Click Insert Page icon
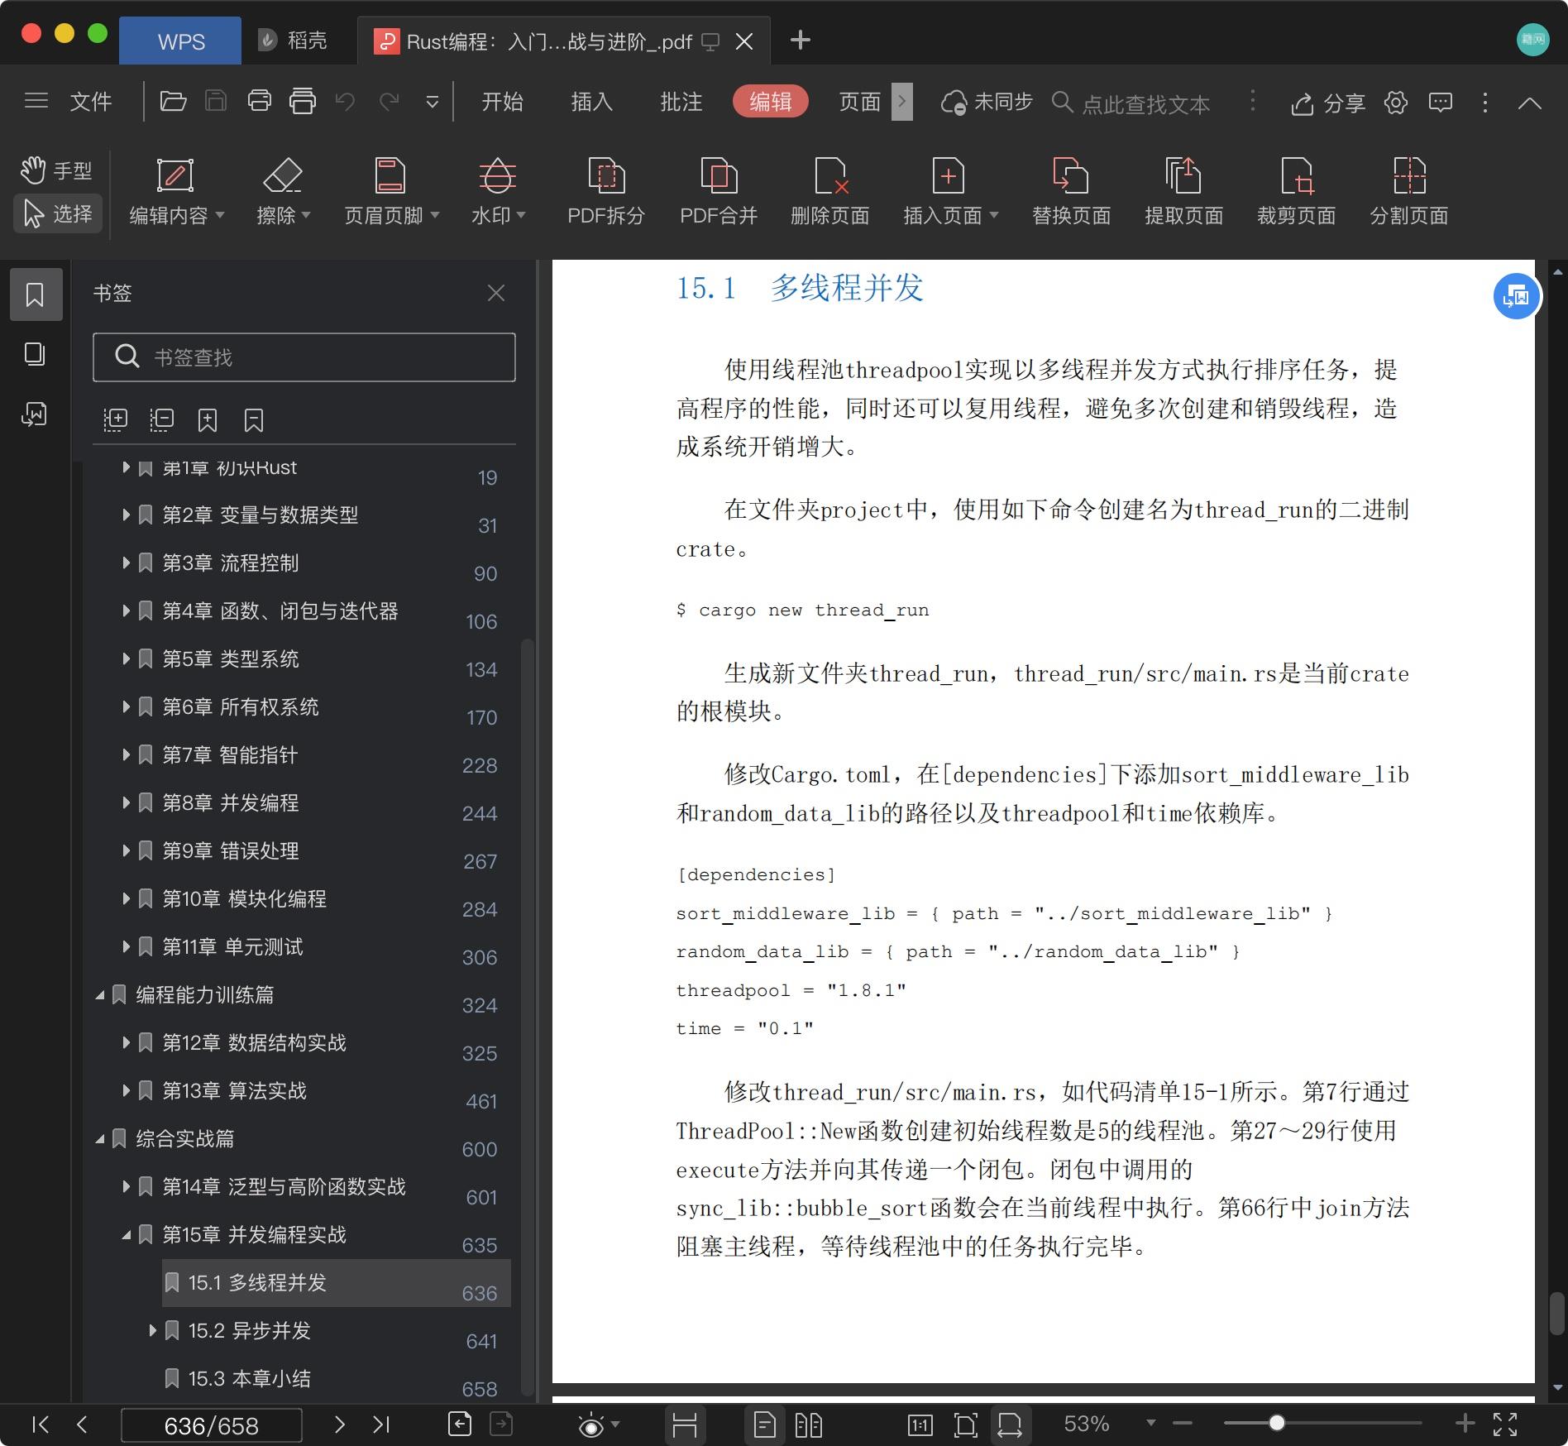 click(949, 192)
